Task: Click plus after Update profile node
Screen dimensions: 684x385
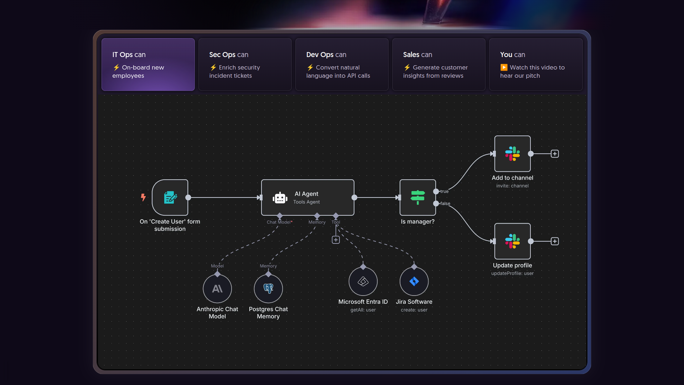Action: [555, 241]
